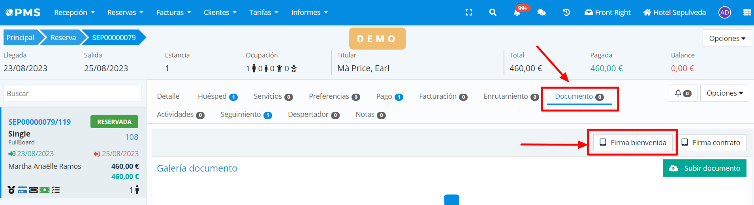Click the history clock icon
Image resolution: width=754 pixels, height=205 pixels.
tap(566, 13)
